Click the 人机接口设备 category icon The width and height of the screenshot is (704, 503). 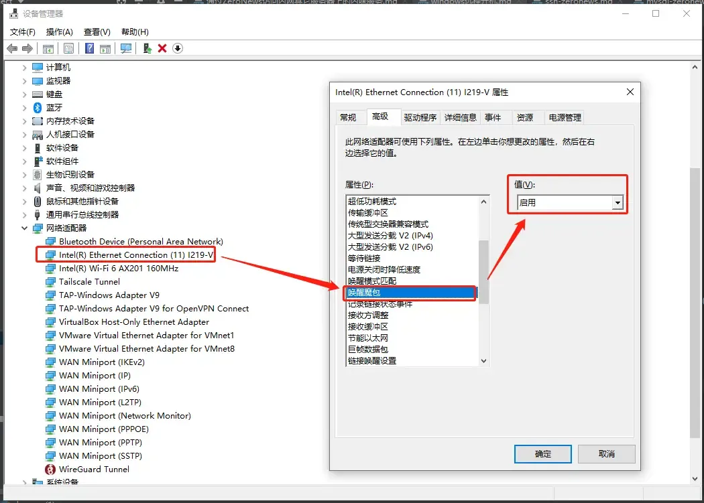(38, 135)
